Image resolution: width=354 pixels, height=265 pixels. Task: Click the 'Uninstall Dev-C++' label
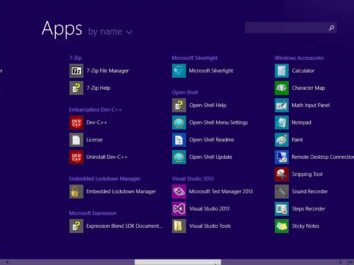(107, 157)
